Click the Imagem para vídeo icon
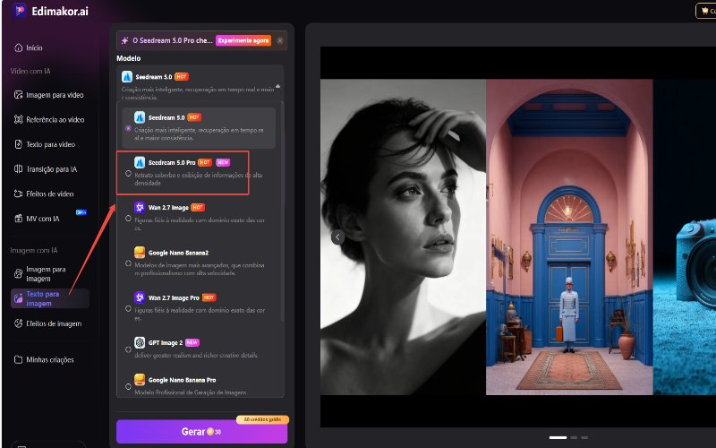Image resolution: width=716 pixels, height=448 pixels. pos(18,95)
